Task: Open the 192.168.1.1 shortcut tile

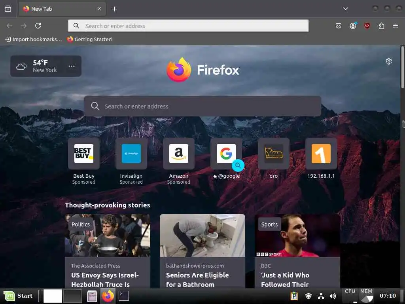Action: 321,158
